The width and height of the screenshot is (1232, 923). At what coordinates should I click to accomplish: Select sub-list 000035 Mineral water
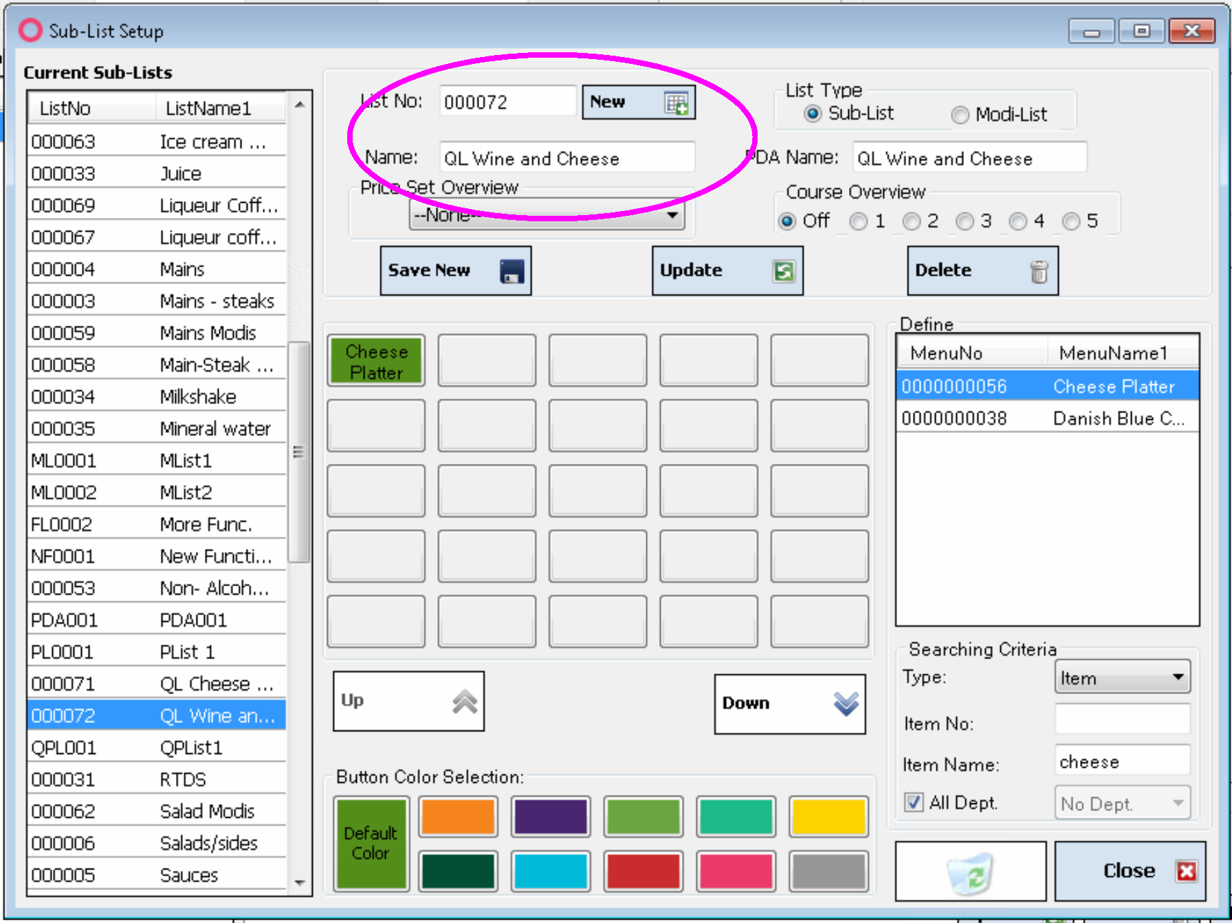157,428
